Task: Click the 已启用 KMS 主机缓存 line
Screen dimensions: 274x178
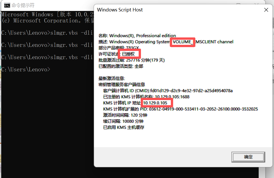Action: tap(124, 127)
